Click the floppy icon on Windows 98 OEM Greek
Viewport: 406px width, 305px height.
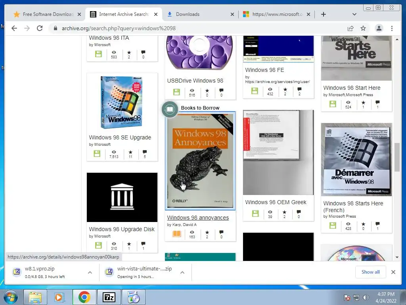[255, 214]
